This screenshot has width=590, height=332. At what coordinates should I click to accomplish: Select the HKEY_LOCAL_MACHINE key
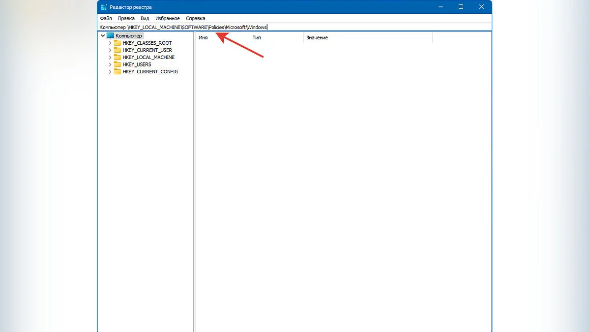tap(148, 58)
